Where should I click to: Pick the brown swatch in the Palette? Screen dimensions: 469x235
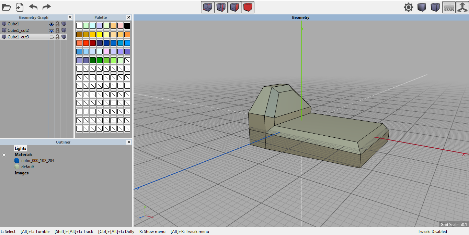(79, 34)
